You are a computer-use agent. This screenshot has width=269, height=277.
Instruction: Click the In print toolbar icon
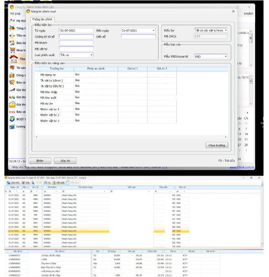(45, 183)
